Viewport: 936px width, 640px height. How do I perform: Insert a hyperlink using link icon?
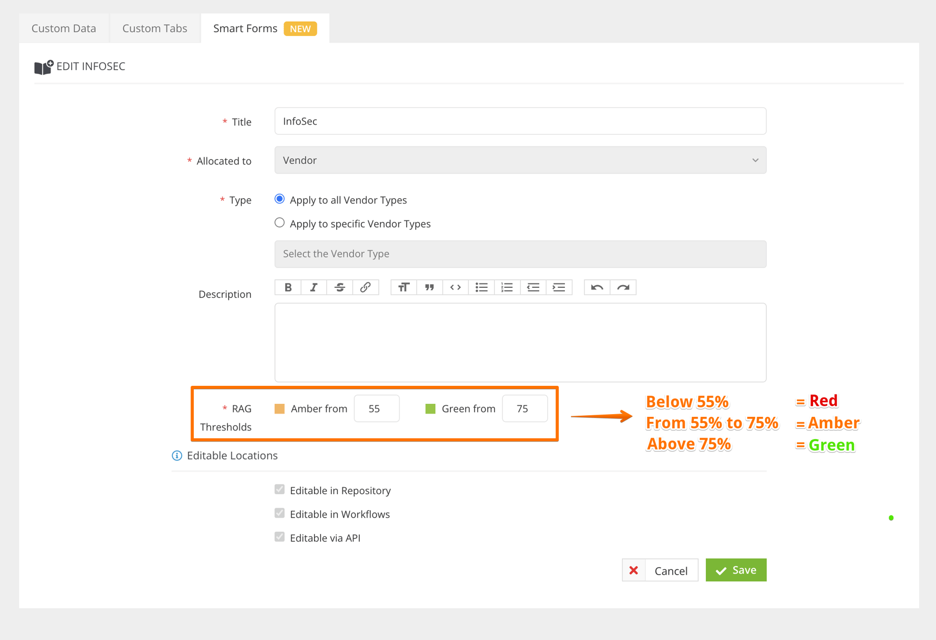click(365, 287)
